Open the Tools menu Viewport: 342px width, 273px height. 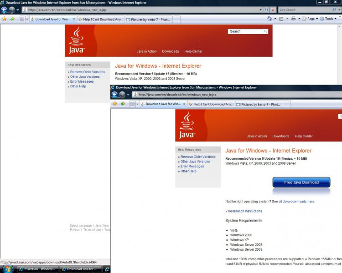pyautogui.click(x=328, y=19)
